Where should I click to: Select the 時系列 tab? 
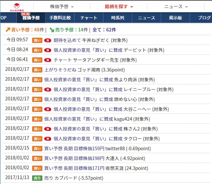pyautogui.click(x=117, y=18)
